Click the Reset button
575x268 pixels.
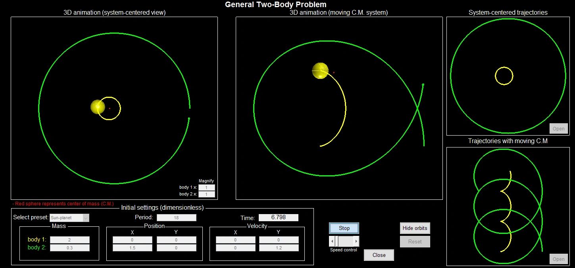click(415, 241)
